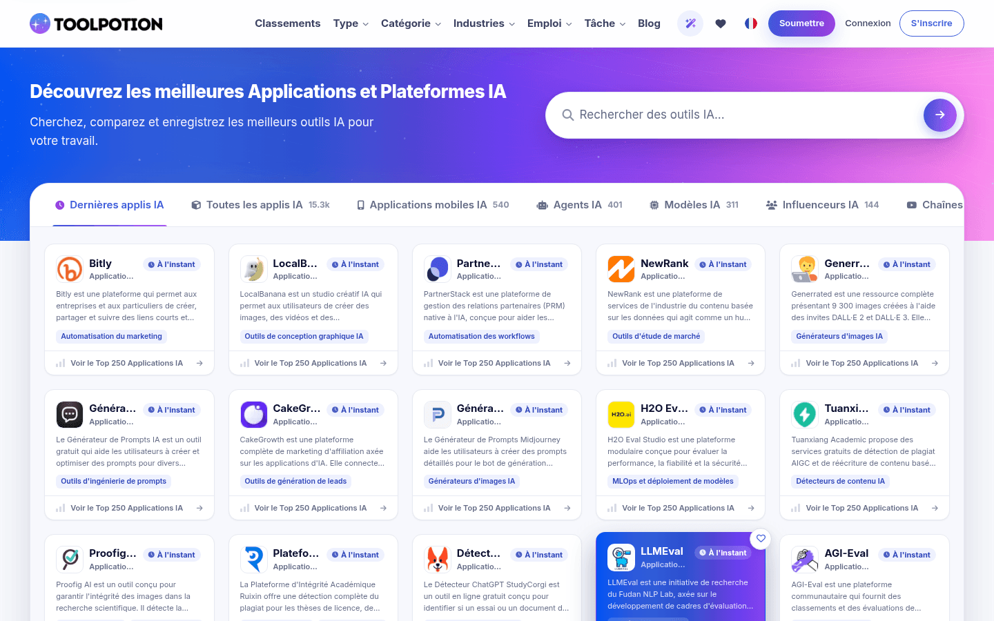Expand the Catégorie dropdown menu

pos(411,23)
